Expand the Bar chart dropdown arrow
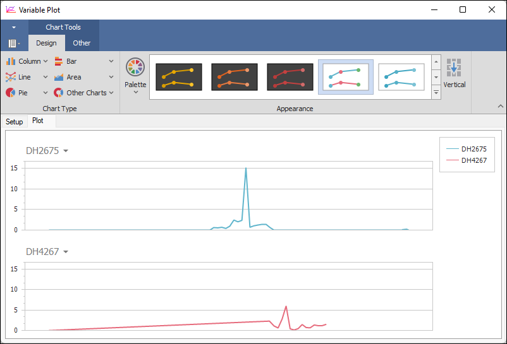507x344 pixels. click(x=111, y=61)
